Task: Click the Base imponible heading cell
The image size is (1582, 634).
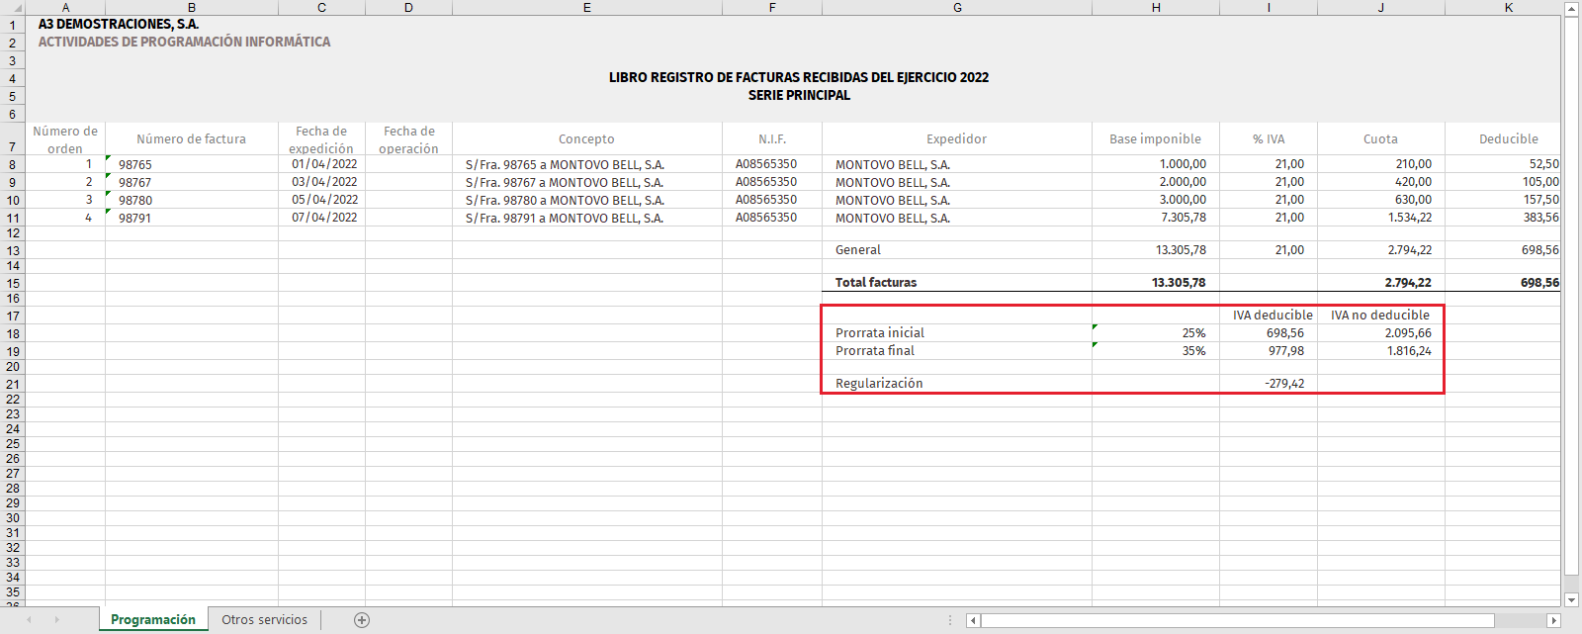Action: (x=1156, y=139)
